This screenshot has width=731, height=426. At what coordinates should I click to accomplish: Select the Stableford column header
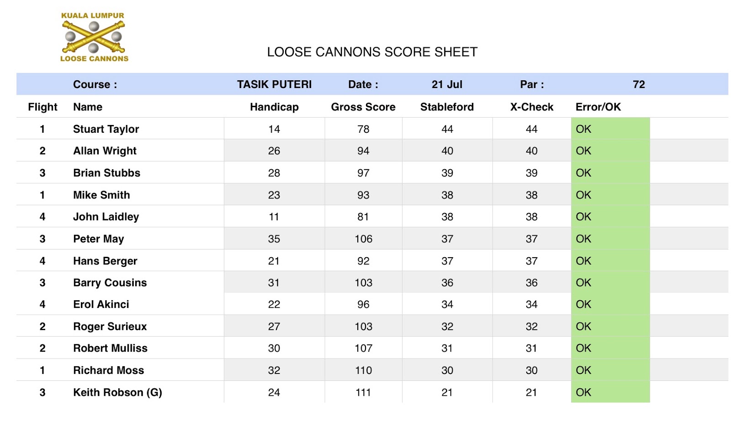[x=447, y=107]
